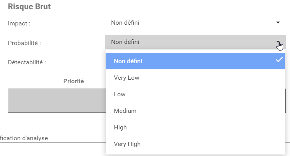Choose Very Low from the list

tap(127, 78)
